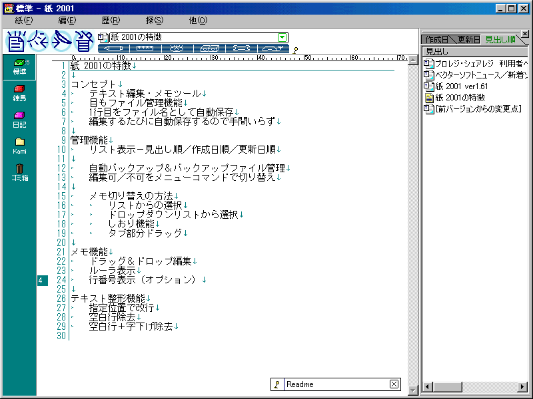Click the eraser box icon on blue toolbar
This screenshot has width=533, height=399.
pyautogui.click(x=209, y=49)
